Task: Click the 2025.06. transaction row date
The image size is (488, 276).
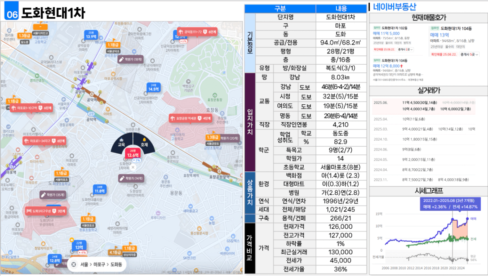Action: [381, 102]
